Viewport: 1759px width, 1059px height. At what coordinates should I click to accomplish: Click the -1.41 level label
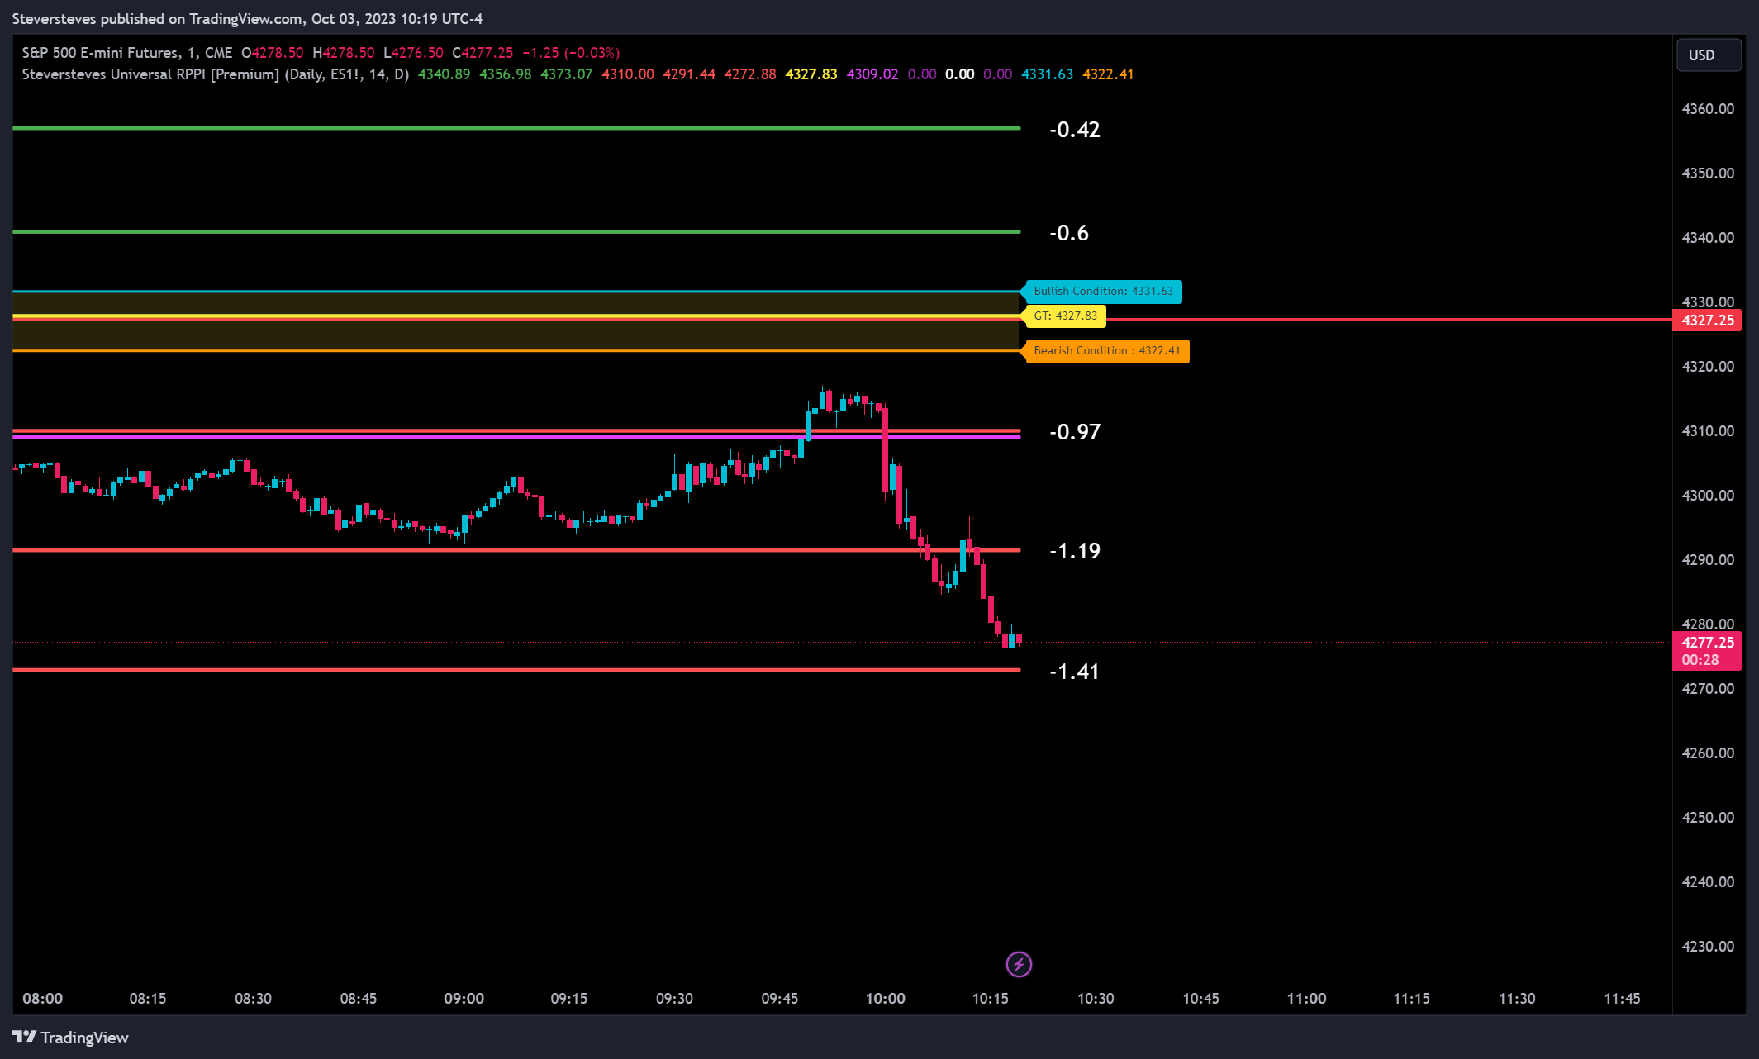pyautogui.click(x=1074, y=672)
